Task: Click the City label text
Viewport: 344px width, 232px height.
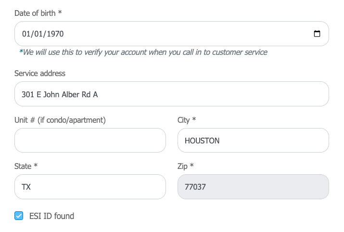Action: pyautogui.click(x=183, y=120)
